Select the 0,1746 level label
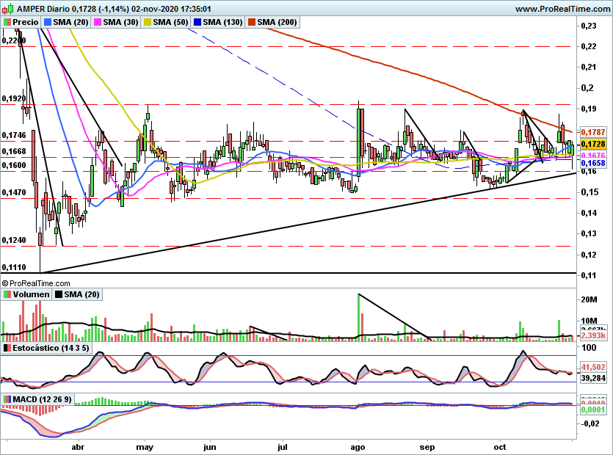 click(x=14, y=135)
